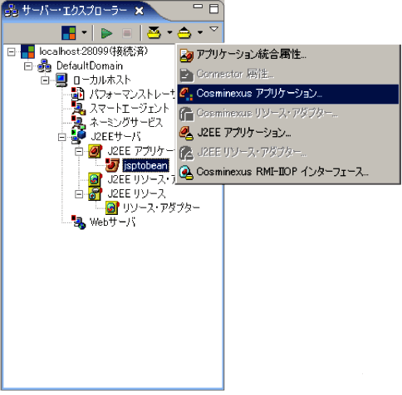
Task: Click the J2EEサーバ cube icon
Action: (x=78, y=137)
